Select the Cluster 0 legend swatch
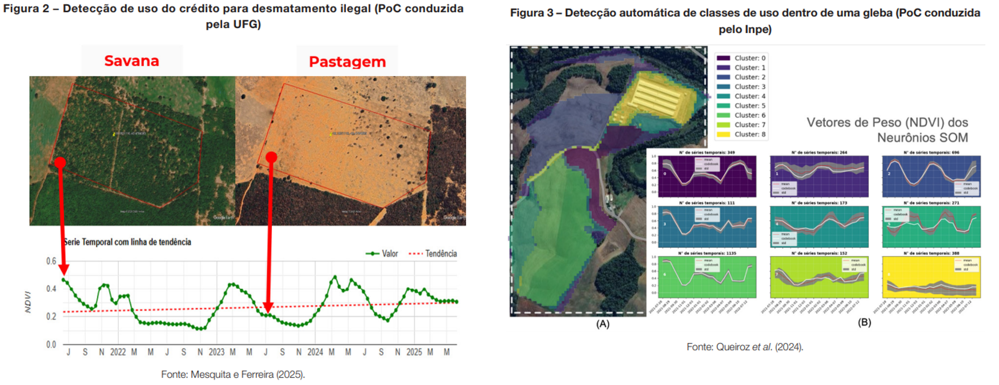This screenshot has width=999, height=385. click(x=723, y=58)
